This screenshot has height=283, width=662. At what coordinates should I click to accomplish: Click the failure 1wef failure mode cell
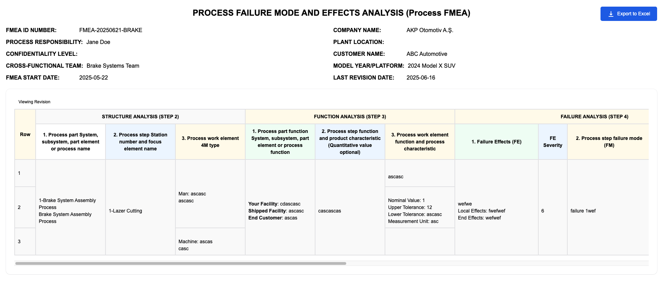pyautogui.click(x=608, y=207)
